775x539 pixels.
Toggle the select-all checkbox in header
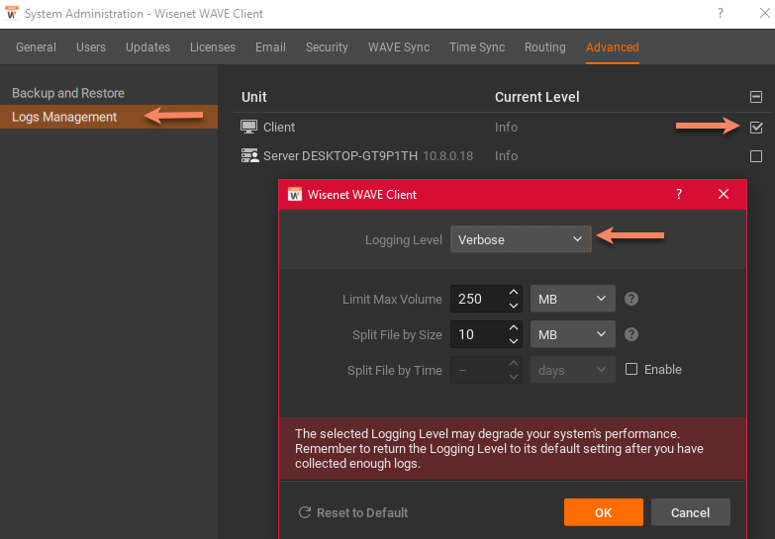756,97
